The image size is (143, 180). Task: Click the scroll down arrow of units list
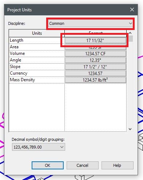(130, 129)
